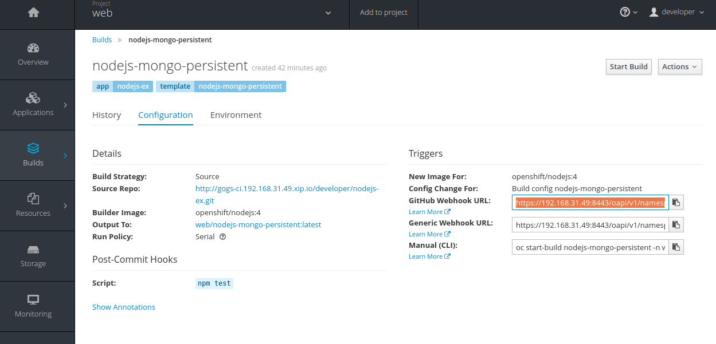Copy the manual CLI start-build command
Image resolution: width=716 pixels, height=344 pixels.
676,247
